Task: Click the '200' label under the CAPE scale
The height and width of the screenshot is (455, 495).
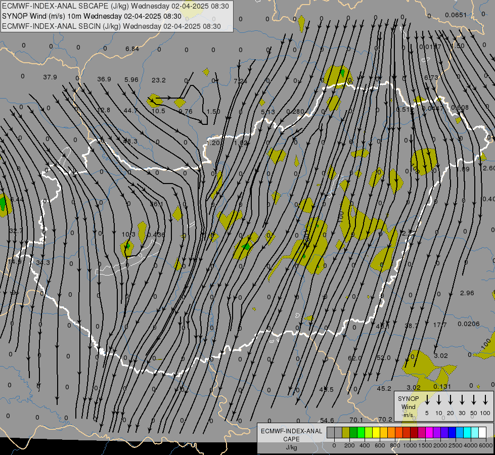Action: (349, 445)
